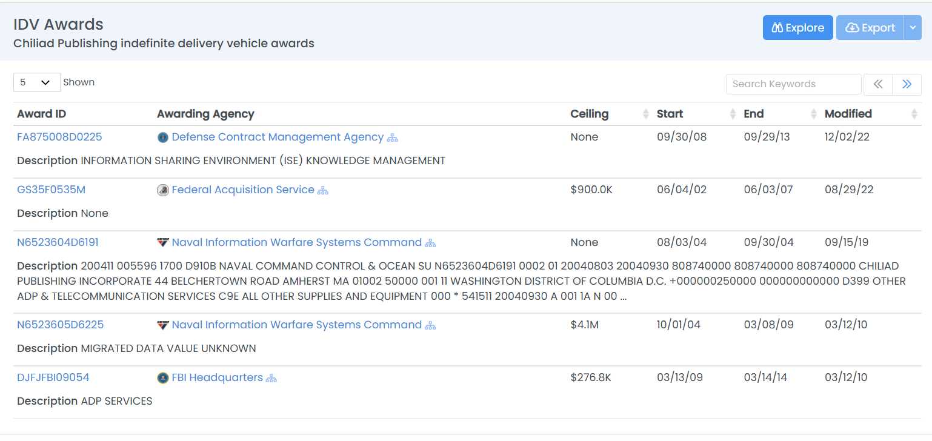Open award DJFJFBI09054

click(x=53, y=377)
